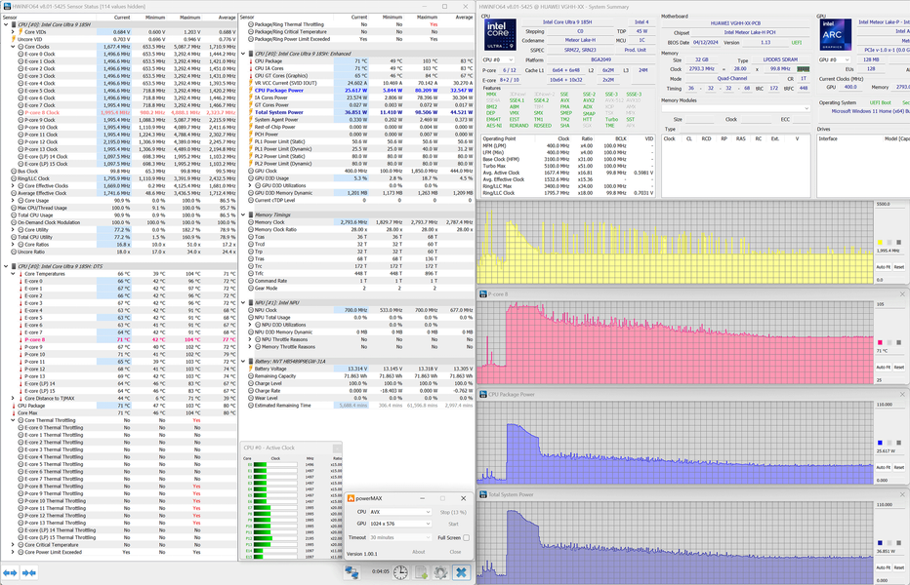Click the start logging file icon

point(422,572)
